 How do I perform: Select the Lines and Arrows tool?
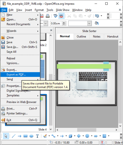pyautogui.click(x=62, y=136)
